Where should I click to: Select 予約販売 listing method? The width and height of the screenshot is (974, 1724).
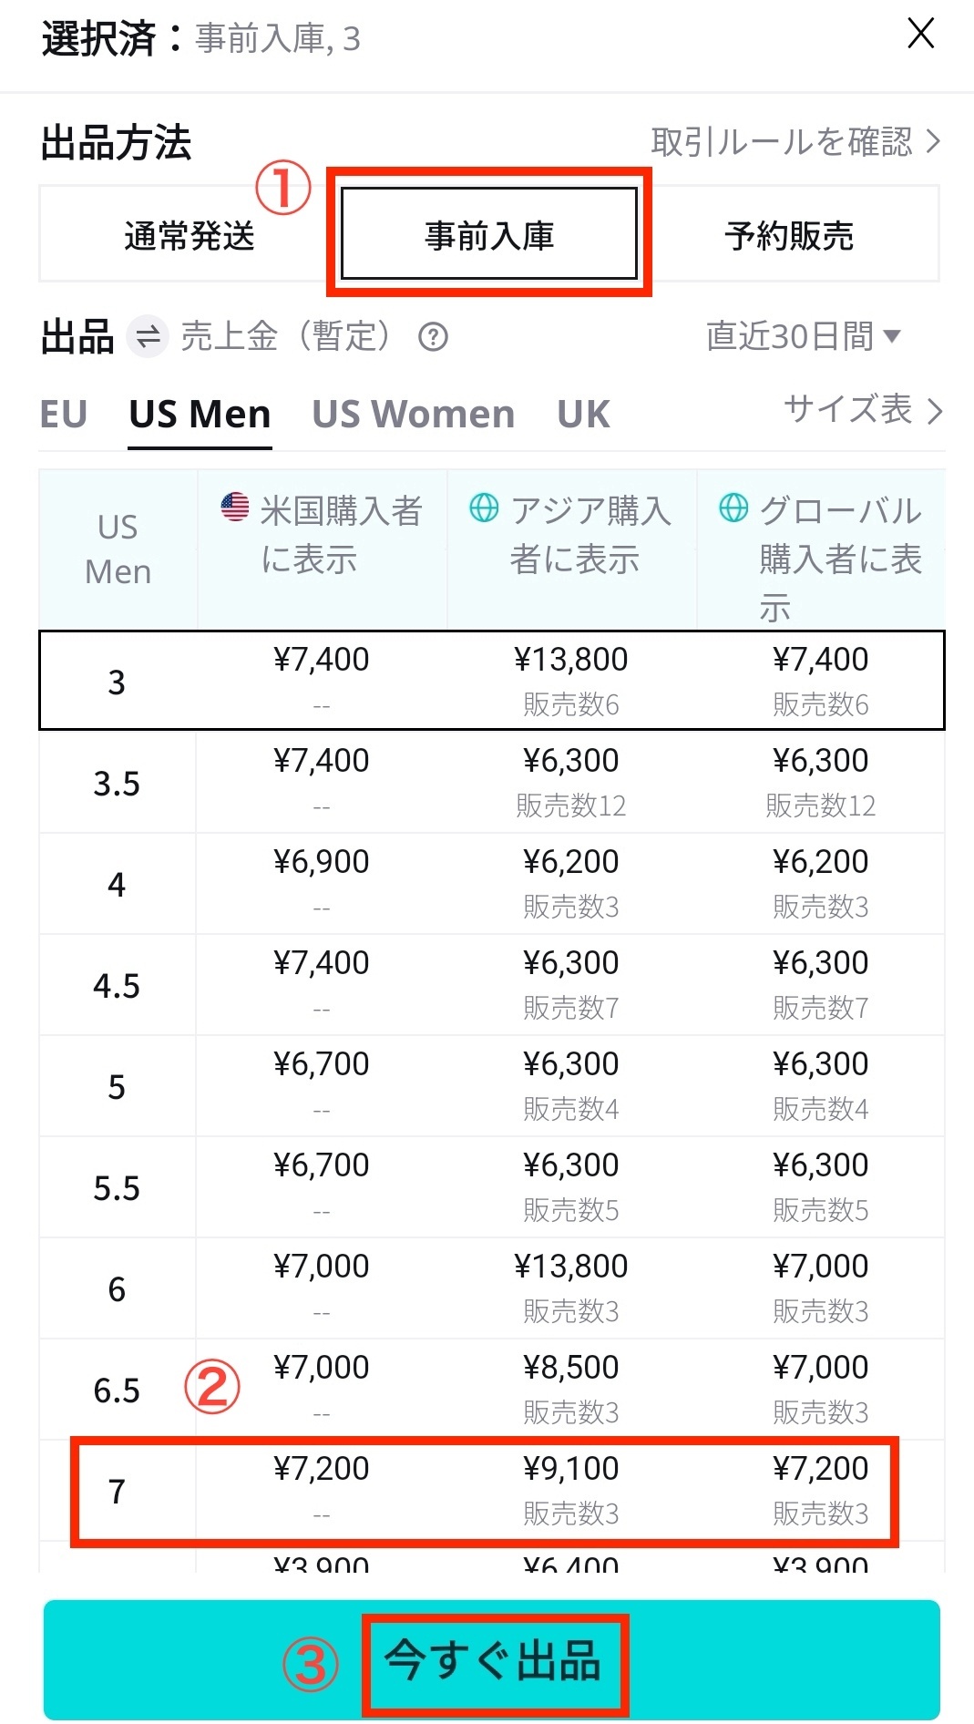tap(789, 236)
